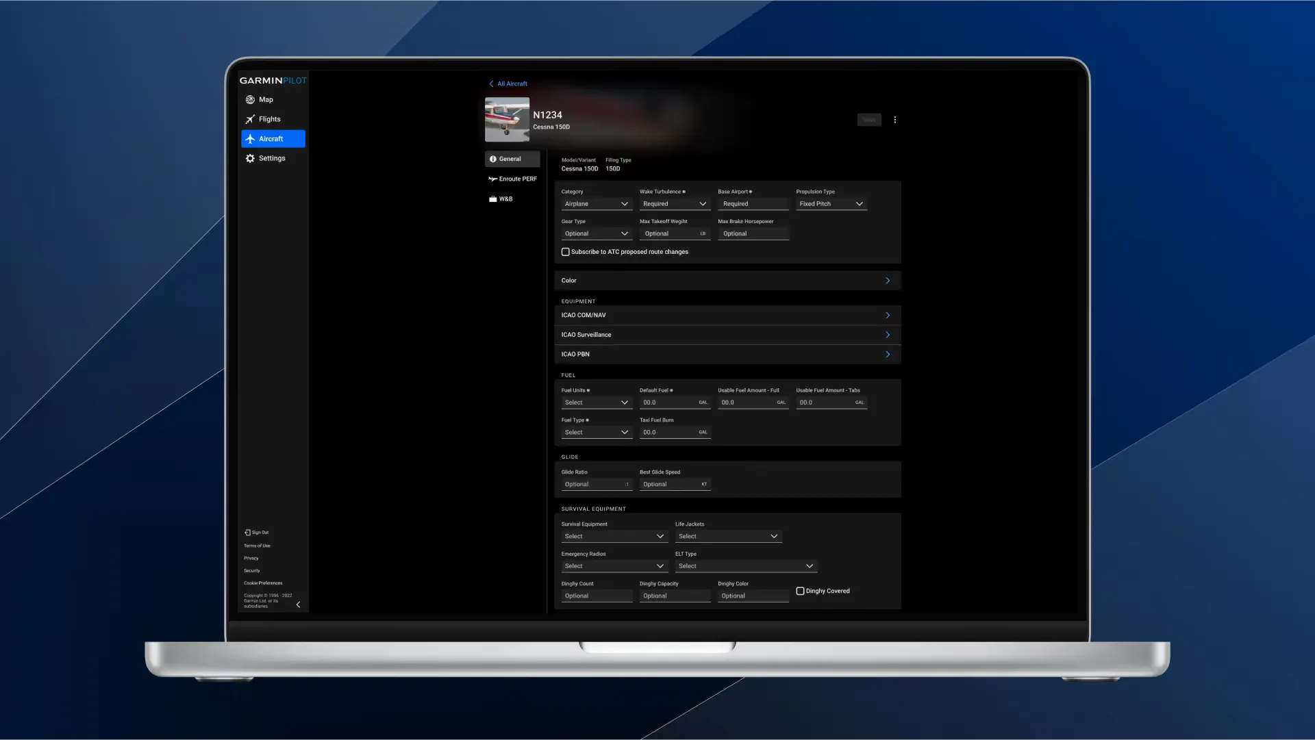Open the Wake Turbulence dropdown
1315x740 pixels.
coord(675,204)
